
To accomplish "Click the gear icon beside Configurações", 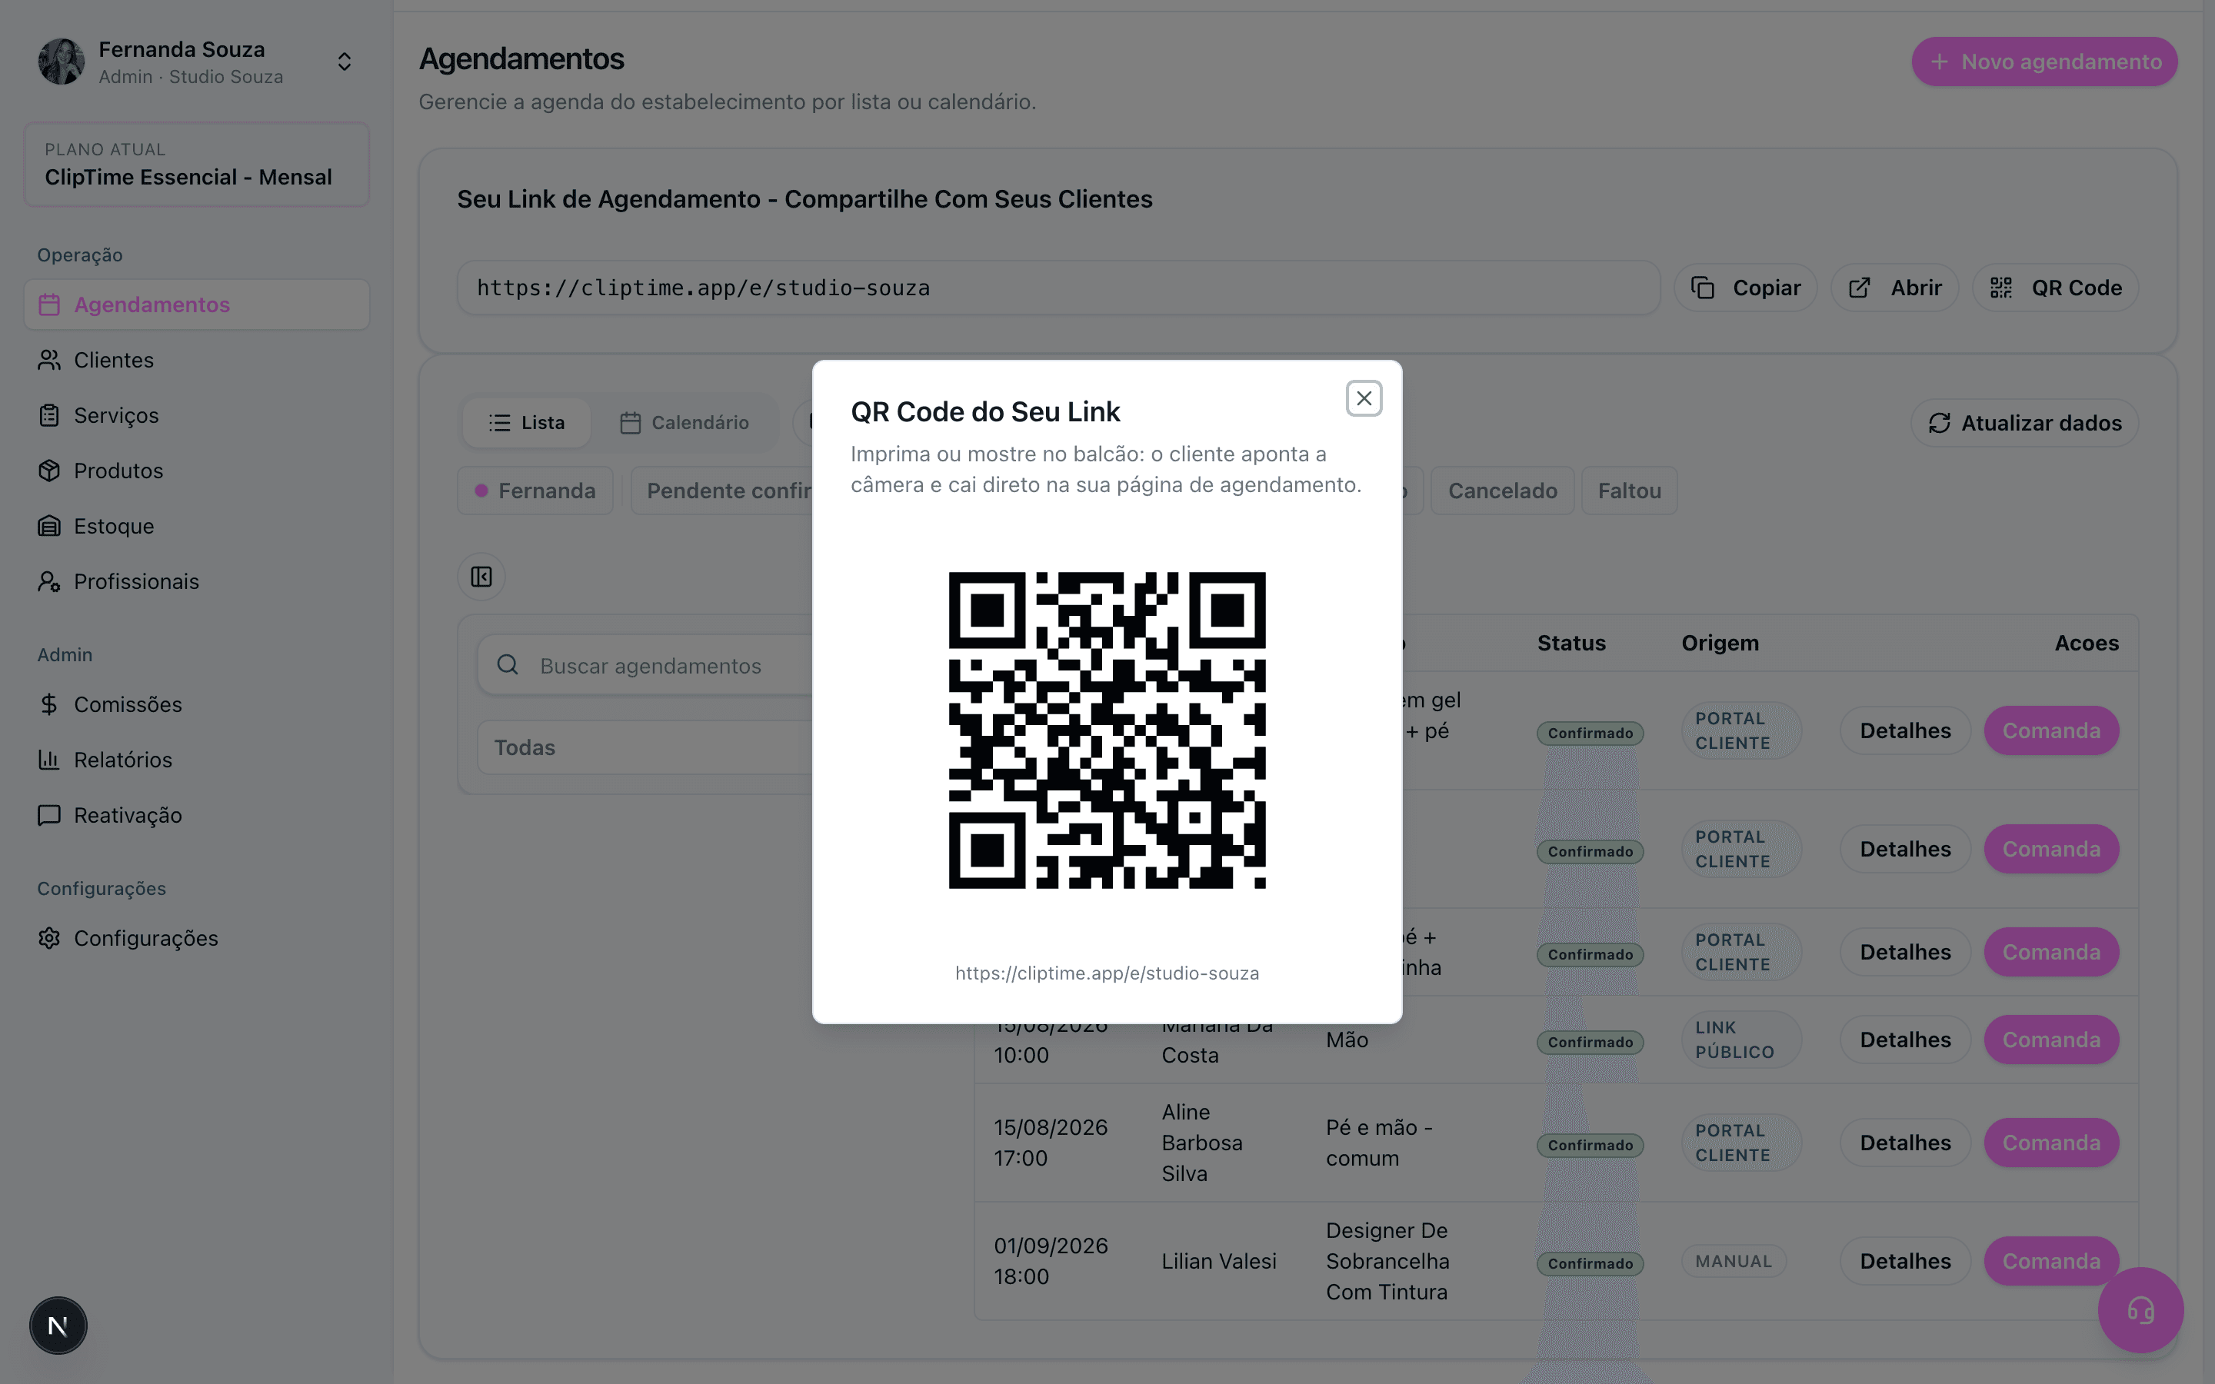I will tap(49, 938).
